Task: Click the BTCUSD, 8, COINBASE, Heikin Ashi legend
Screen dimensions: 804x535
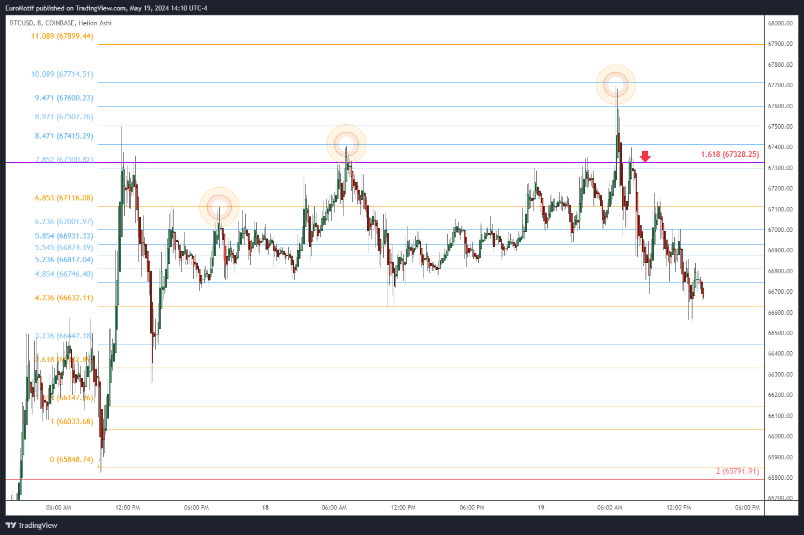Action: (61, 23)
